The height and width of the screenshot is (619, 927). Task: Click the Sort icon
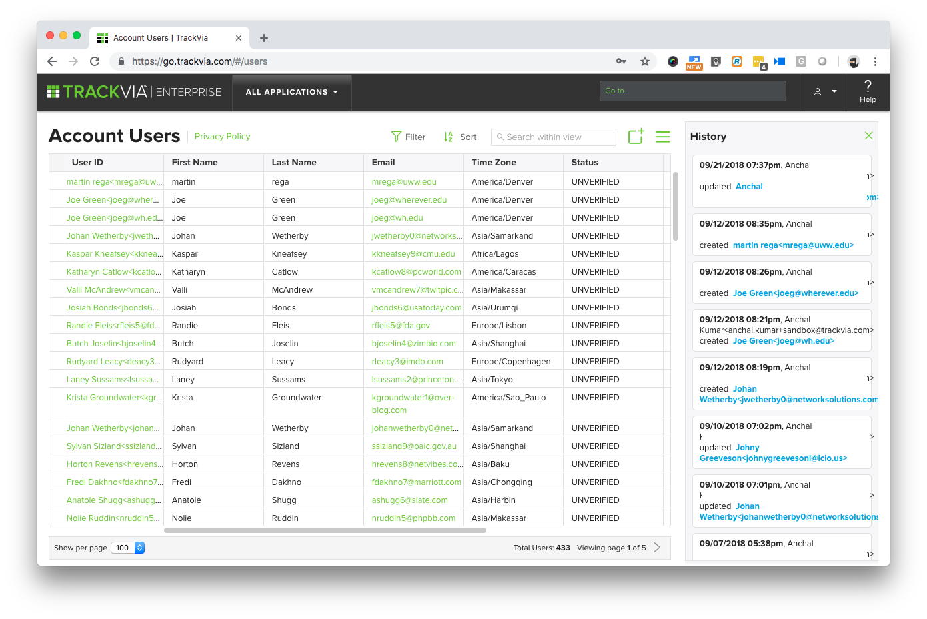(x=448, y=137)
